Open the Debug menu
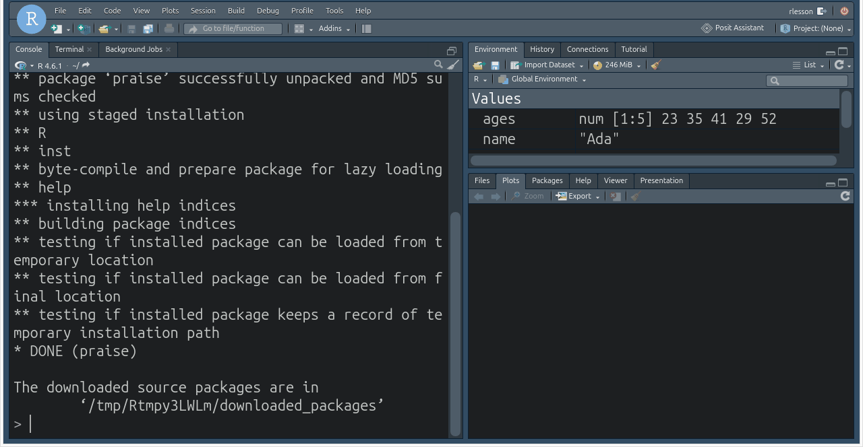 pos(268,11)
